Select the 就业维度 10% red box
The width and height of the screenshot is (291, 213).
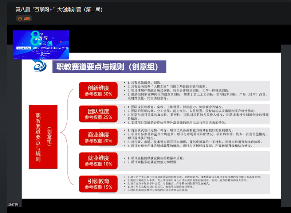[98, 160]
